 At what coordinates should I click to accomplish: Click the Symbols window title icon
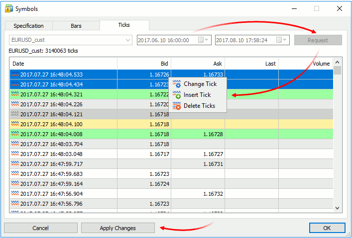tap(9, 9)
